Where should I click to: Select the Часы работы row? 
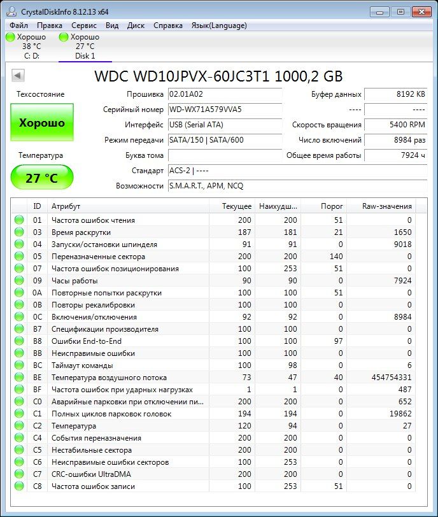[x=213, y=281]
